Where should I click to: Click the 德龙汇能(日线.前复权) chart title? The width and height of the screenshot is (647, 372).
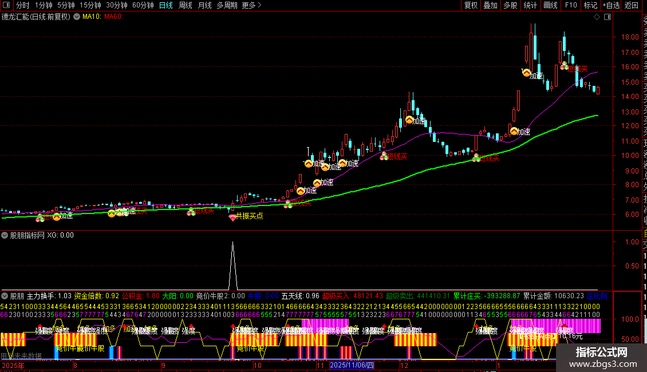tap(36, 17)
